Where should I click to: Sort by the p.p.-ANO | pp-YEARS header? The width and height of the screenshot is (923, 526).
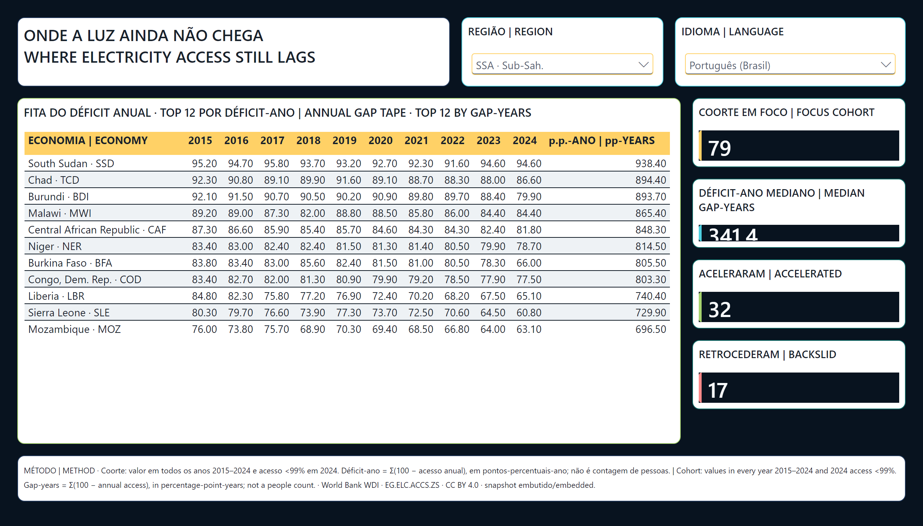click(x=602, y=140)
